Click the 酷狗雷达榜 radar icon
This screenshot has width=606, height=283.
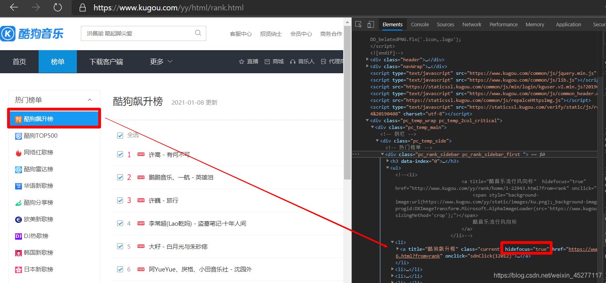tap(18, 169)
